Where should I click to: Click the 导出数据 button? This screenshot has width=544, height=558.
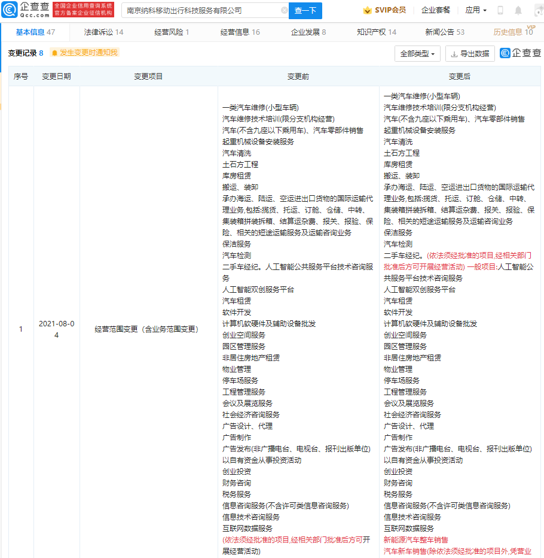click(x=470, y=54)
